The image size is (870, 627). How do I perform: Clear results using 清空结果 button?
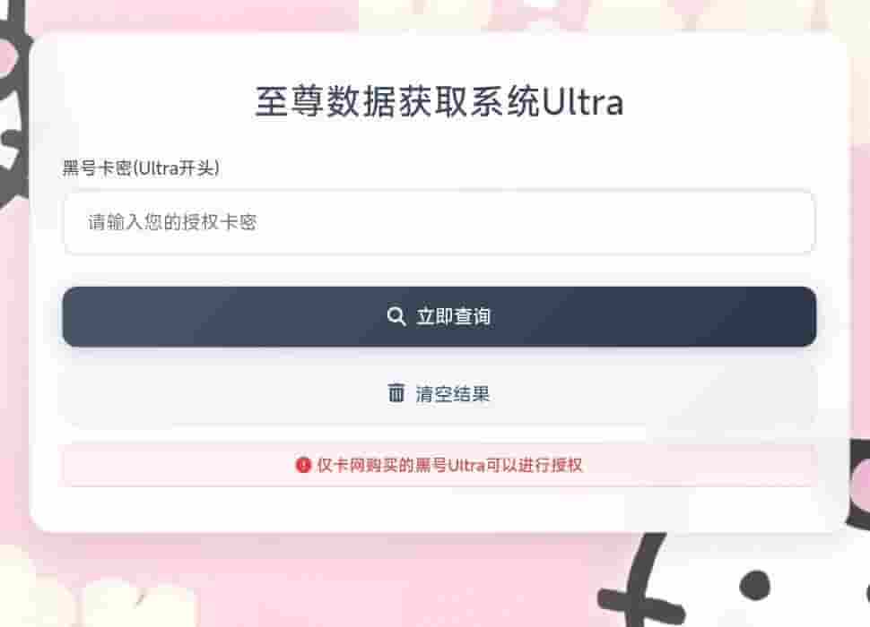pyautogui.click(x=439, y=394)
